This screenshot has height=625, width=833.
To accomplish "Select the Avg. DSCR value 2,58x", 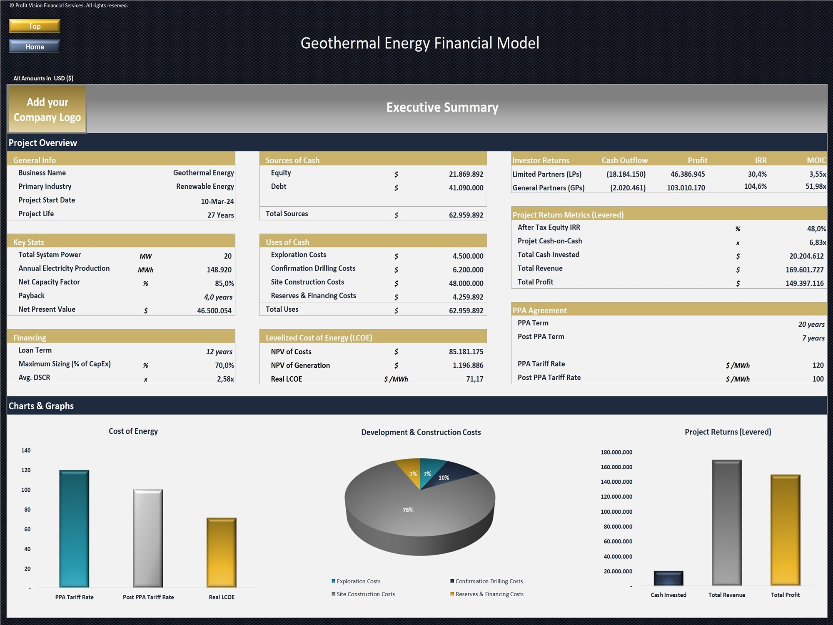I will [225, 379].
